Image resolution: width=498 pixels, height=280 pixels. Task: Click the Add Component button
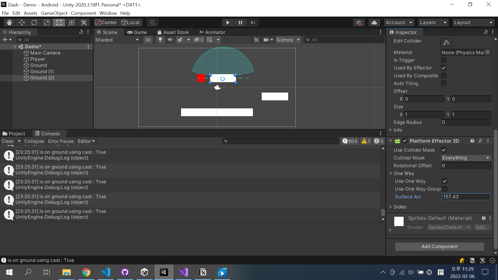click(x=440, y=246)
